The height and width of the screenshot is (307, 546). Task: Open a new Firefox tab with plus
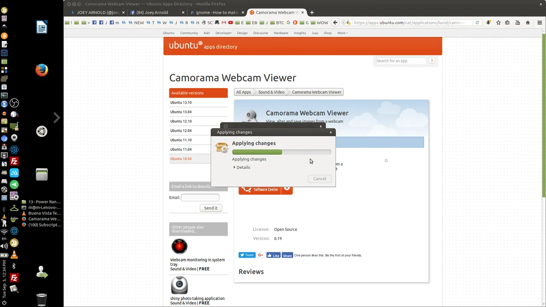312,12
